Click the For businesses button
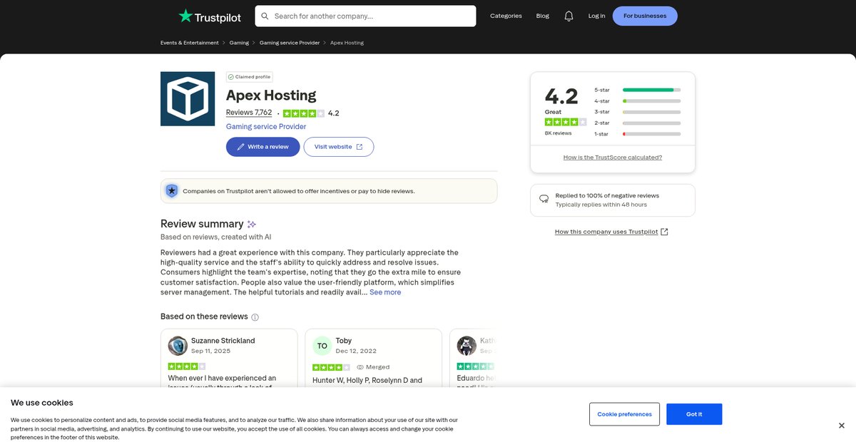 click(x=645, y=16)
